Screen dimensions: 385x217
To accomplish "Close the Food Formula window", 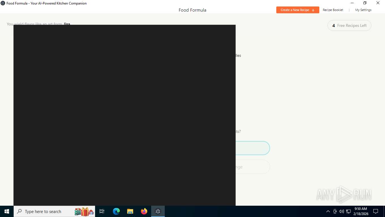I will [x=378, y=3].
